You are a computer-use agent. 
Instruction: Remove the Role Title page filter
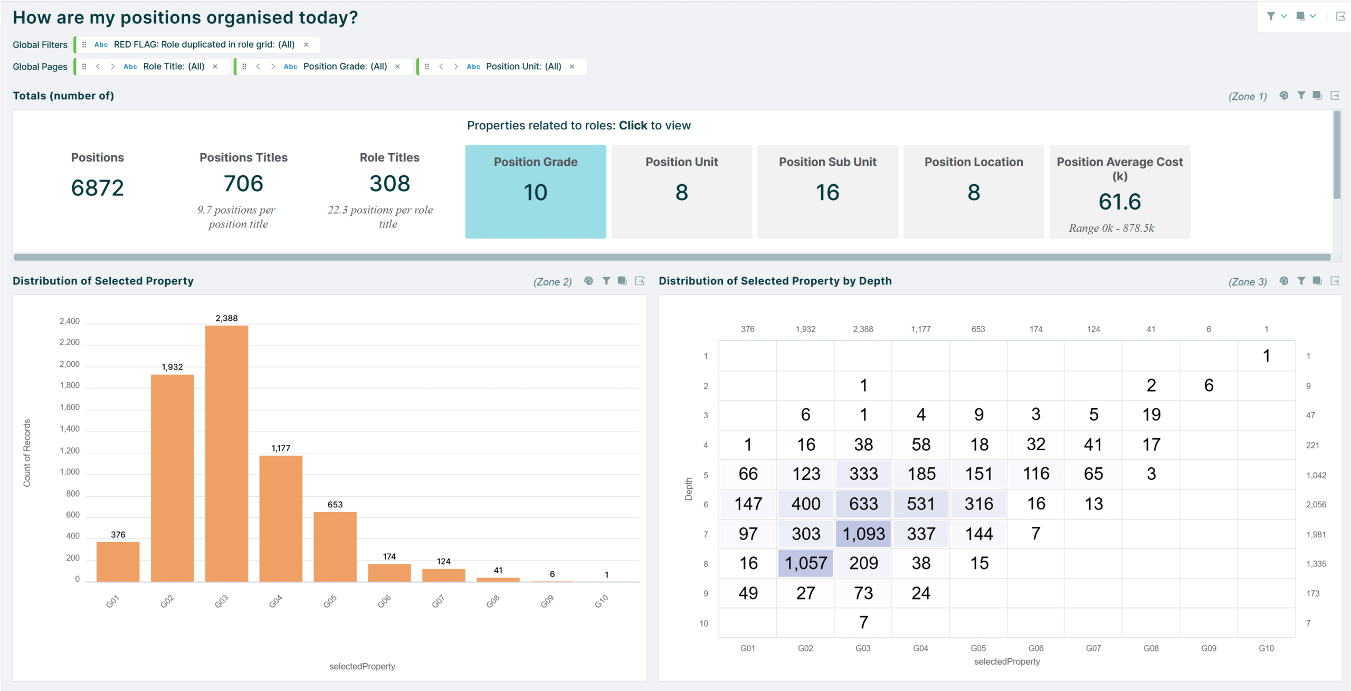pos(215,67)
